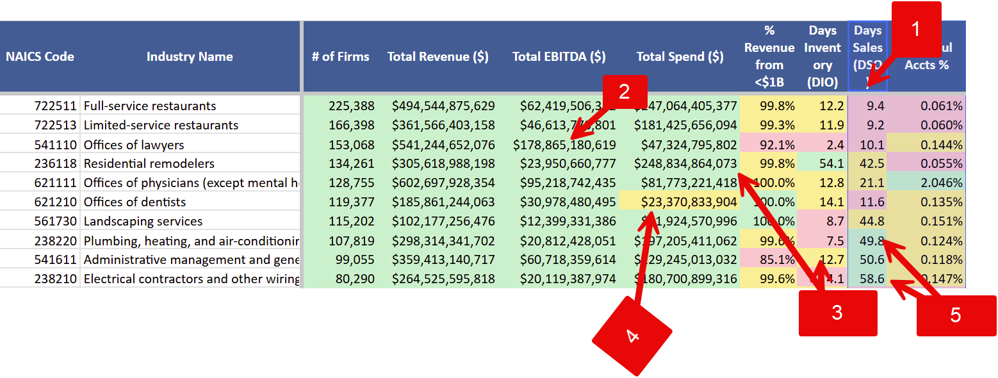Screen dimensions: 998x378
Task: Select the Total Spend ($) header cell
Action: tap(680, 56)
